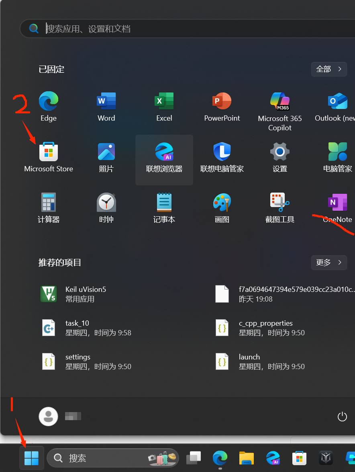Open Excel from pinned apps
The image size is (355, 472).
pos(164,106)
